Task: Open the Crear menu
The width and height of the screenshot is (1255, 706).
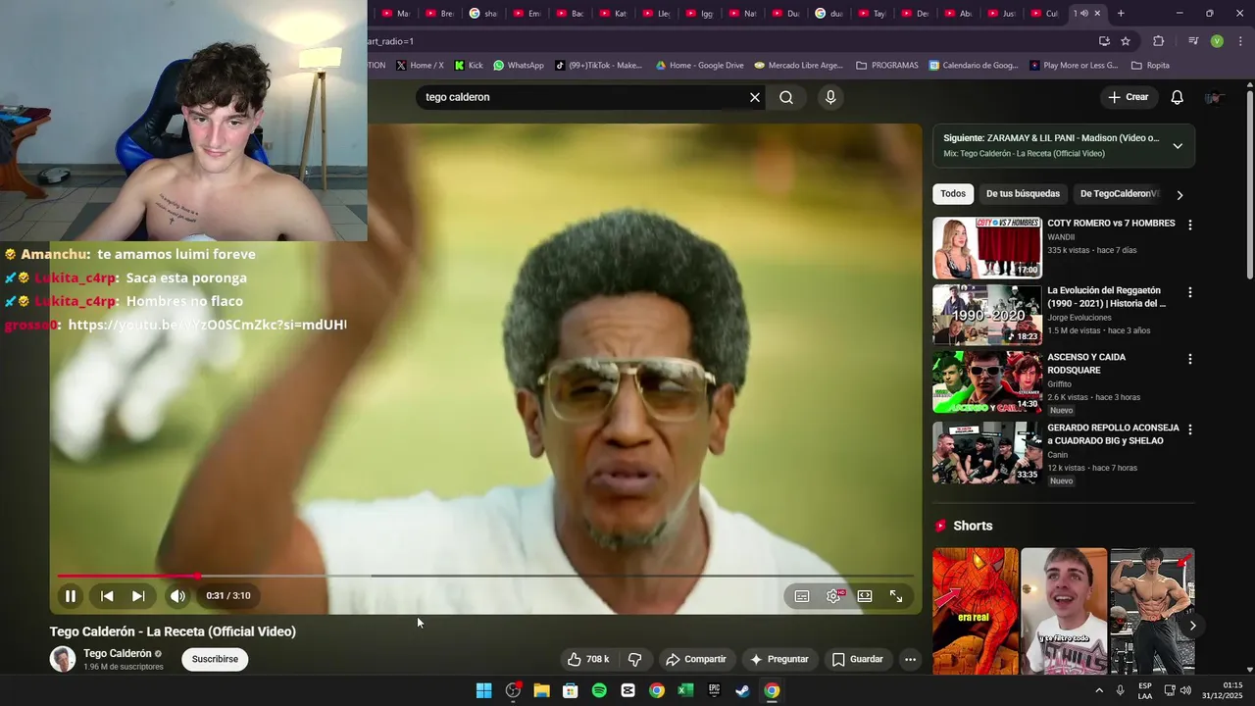Action: (1128, 97)
